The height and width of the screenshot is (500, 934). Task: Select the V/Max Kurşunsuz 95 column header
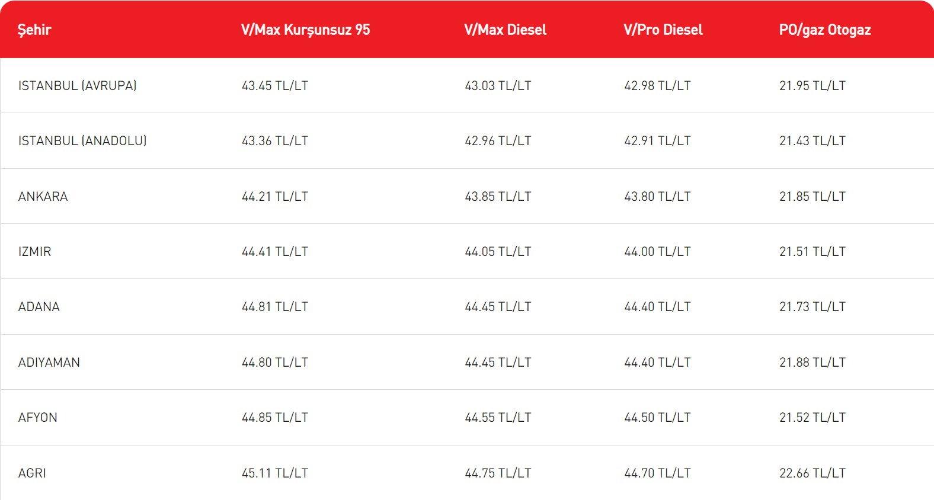point(305,30)
